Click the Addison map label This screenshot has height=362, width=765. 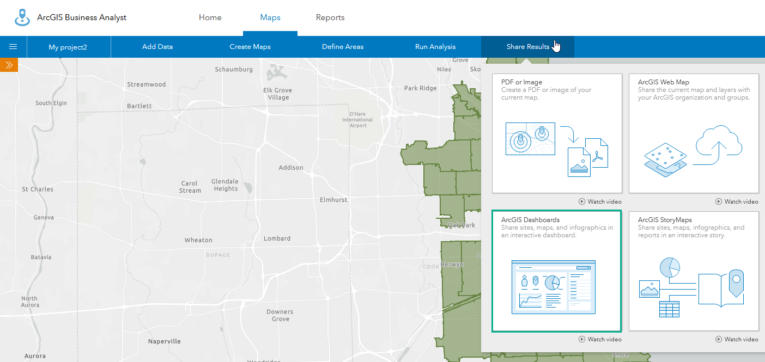(x=291, y=168)
